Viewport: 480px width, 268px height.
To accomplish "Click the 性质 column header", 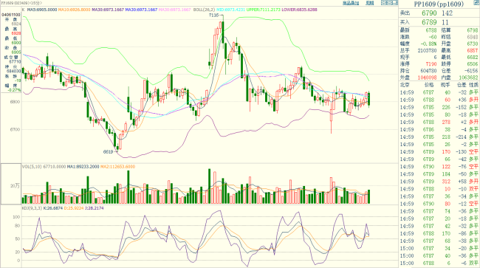I will (x=473, y=85).
